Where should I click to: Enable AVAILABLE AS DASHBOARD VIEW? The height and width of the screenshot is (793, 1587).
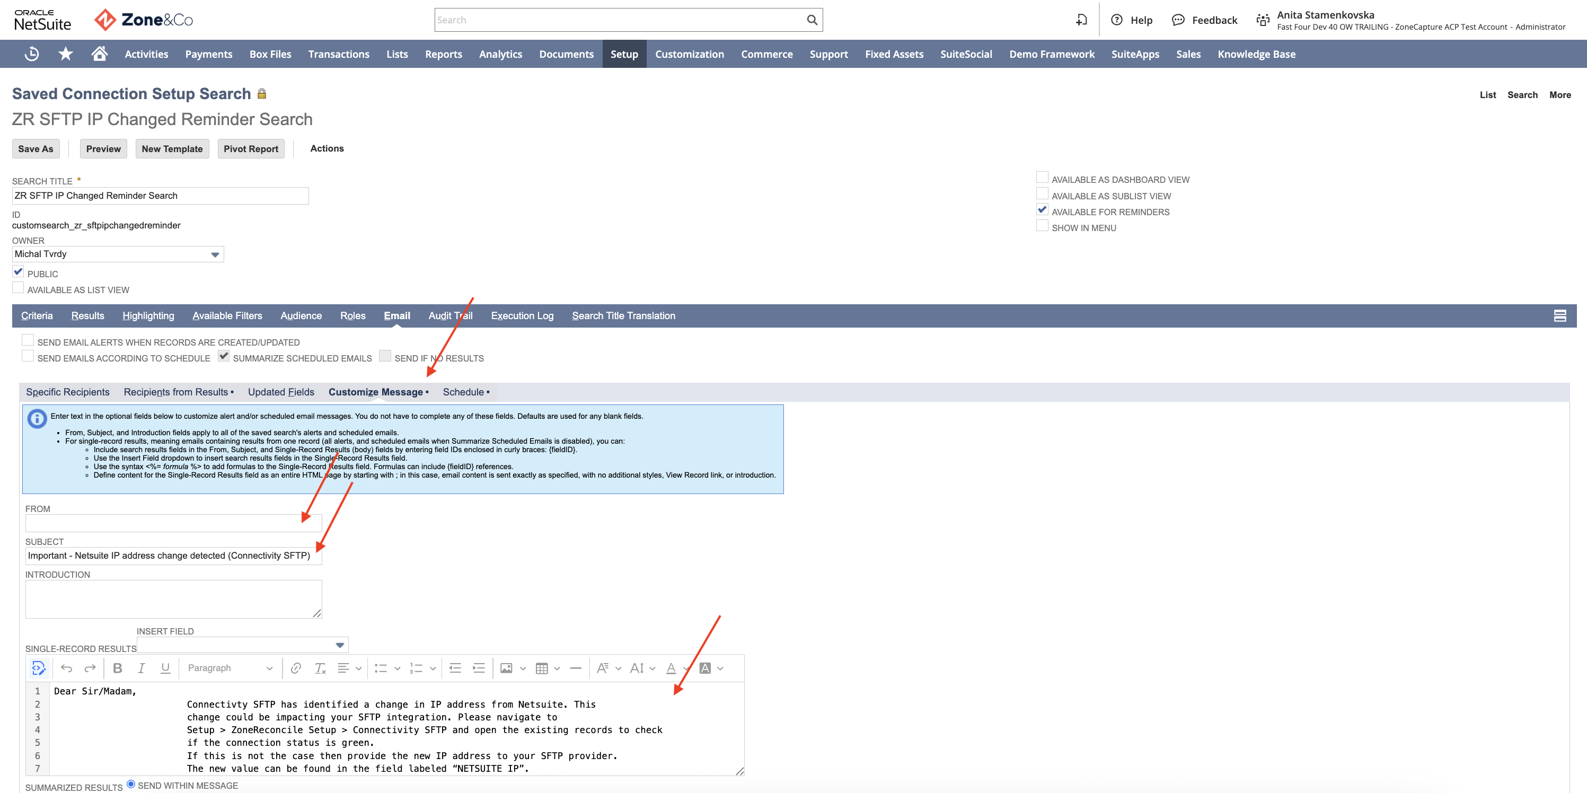click(1042, 177)
